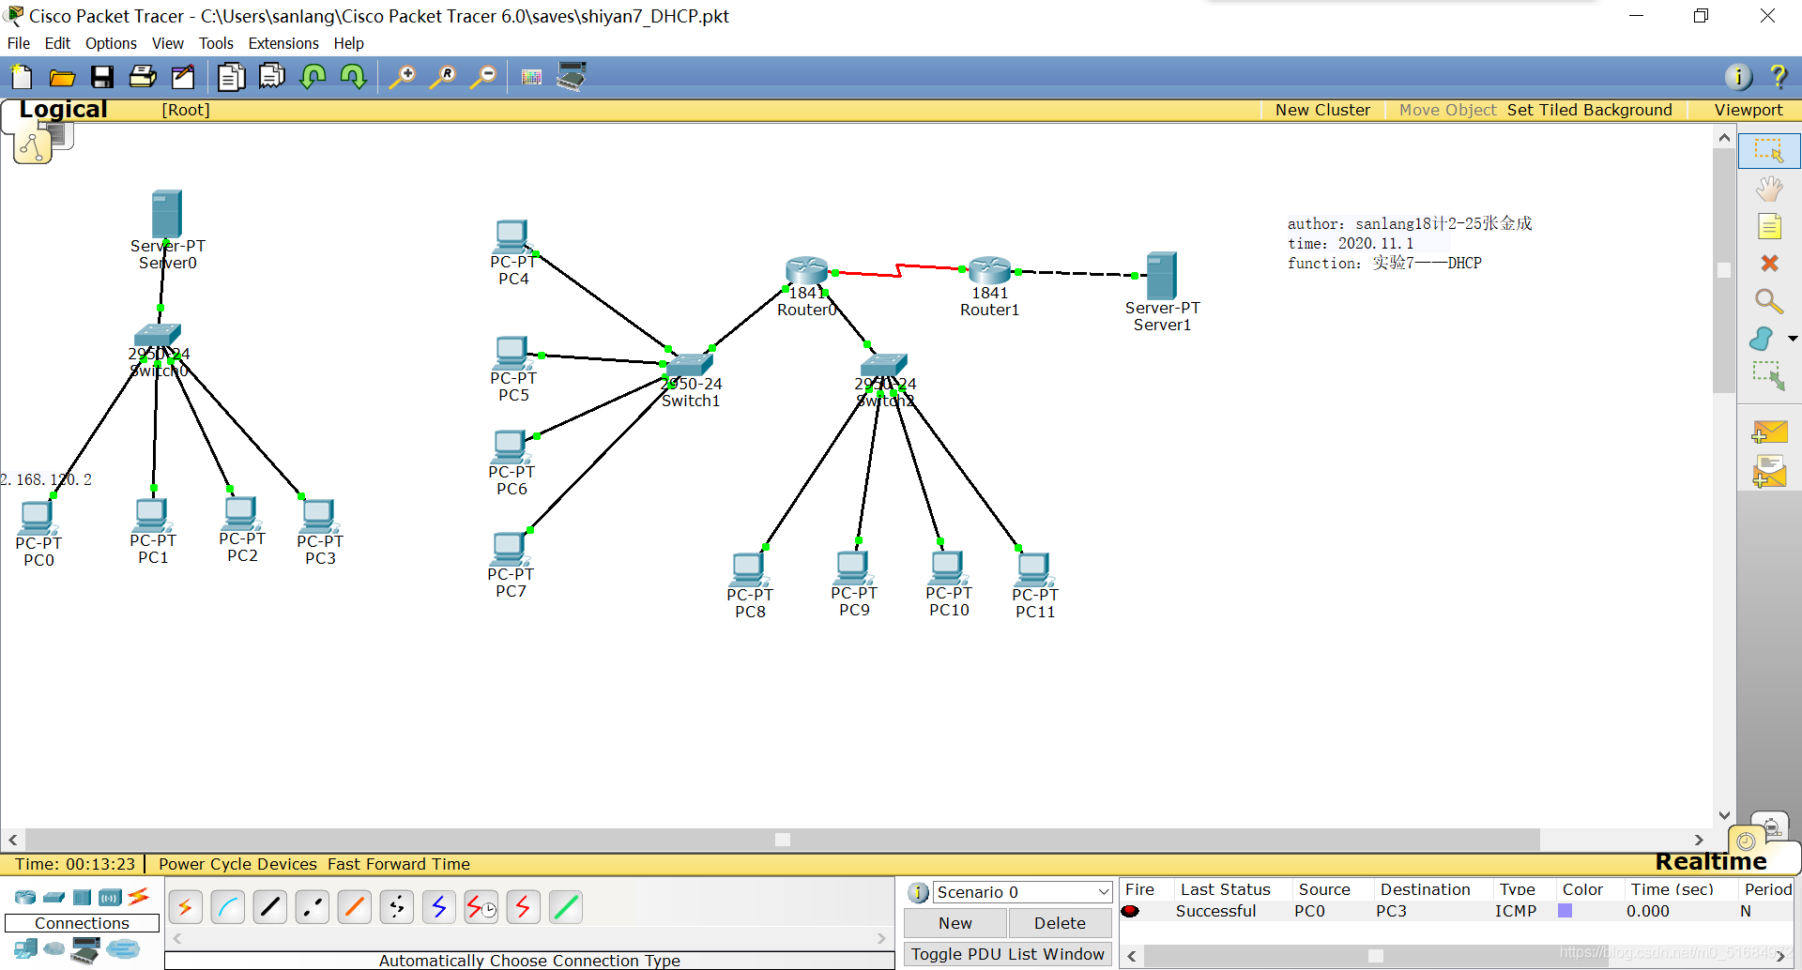Select the Inspect magnifier tool

tap(1769, 300)
